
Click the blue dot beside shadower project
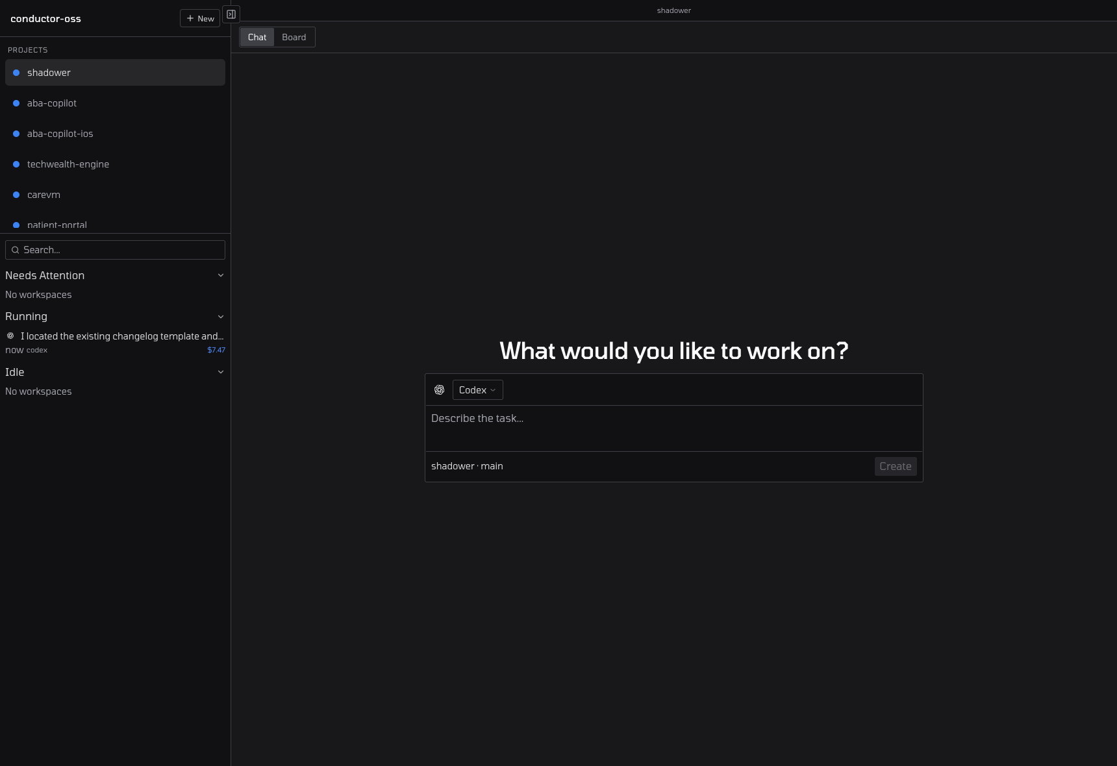click(16, 73)
